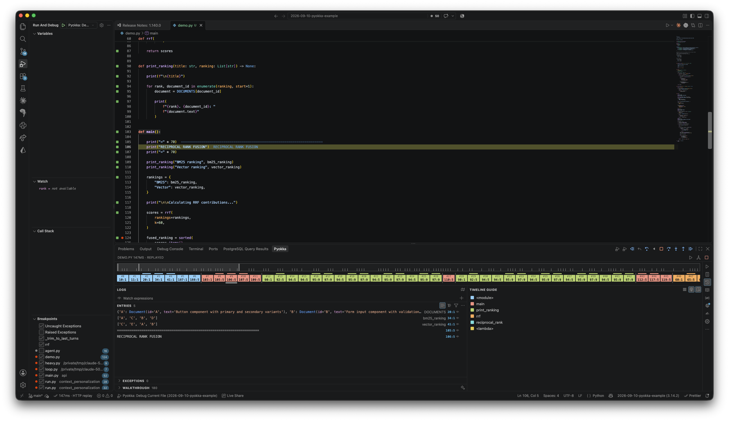
Task: Click the Pyokka stop (orange square) toolbar button
Action: (661, 249)
